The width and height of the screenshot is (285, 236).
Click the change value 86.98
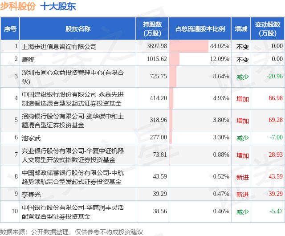276,98
